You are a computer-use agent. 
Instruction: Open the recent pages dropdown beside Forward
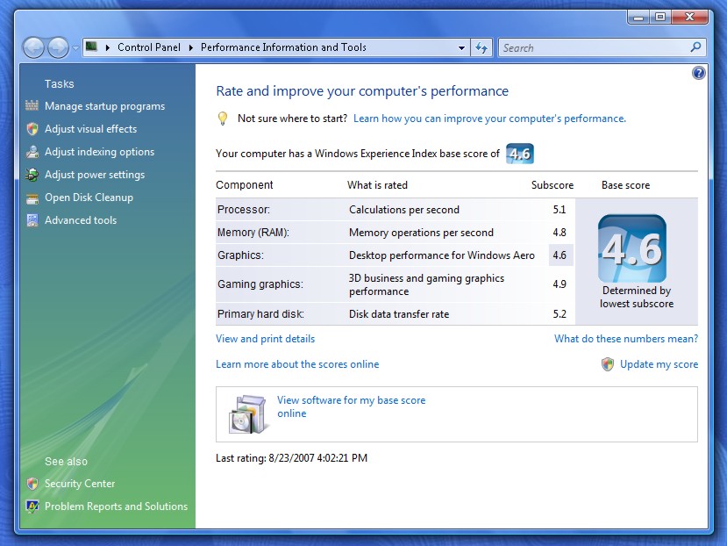click(x=75, y=47)
